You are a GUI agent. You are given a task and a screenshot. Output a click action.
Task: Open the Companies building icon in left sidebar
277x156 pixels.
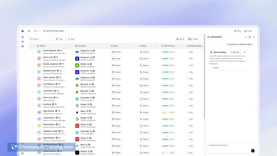(x=23, y=46)
